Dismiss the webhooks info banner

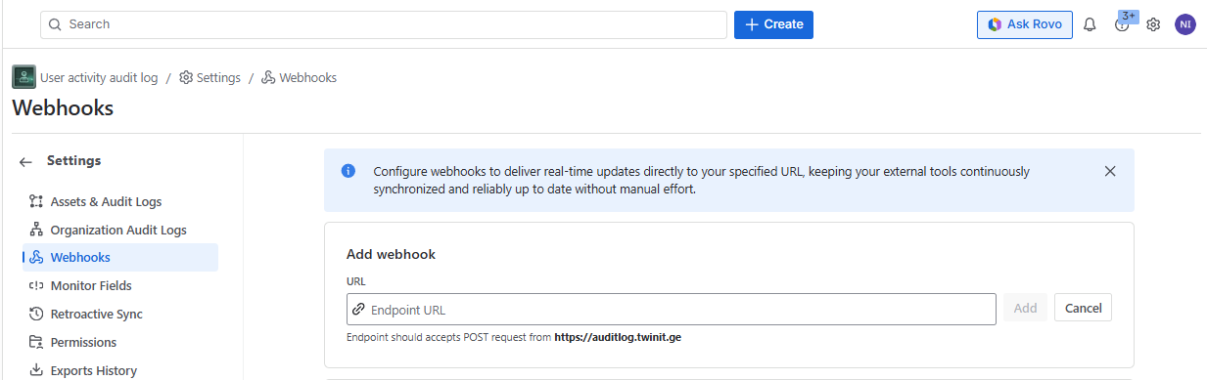(x=1110, y=171)
